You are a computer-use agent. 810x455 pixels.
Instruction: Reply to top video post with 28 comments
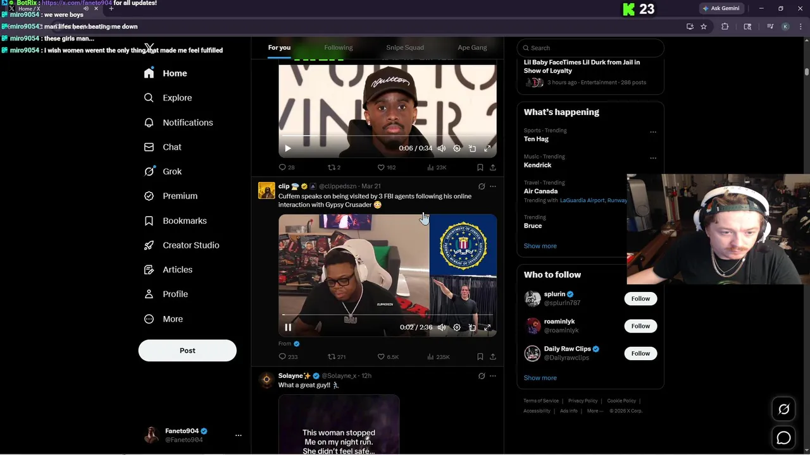pyautogui.click(x=287, y=167)
